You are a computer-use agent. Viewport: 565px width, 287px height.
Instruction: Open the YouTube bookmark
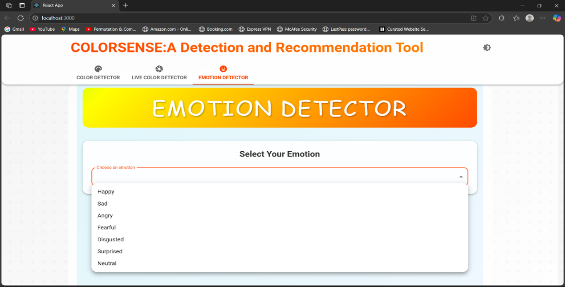pyautogui.click(x=42, y=29)
